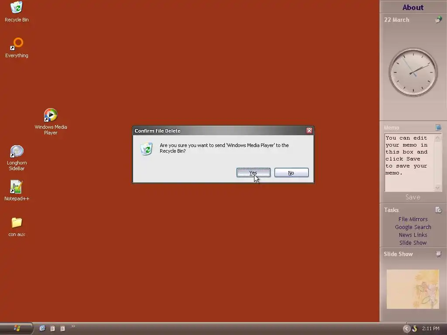
Task: Open the About header in sidebar
Action: tap(413, 7)
